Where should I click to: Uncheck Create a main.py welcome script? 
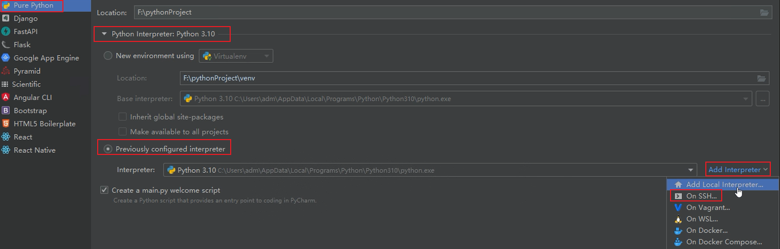tap(104, 190)
